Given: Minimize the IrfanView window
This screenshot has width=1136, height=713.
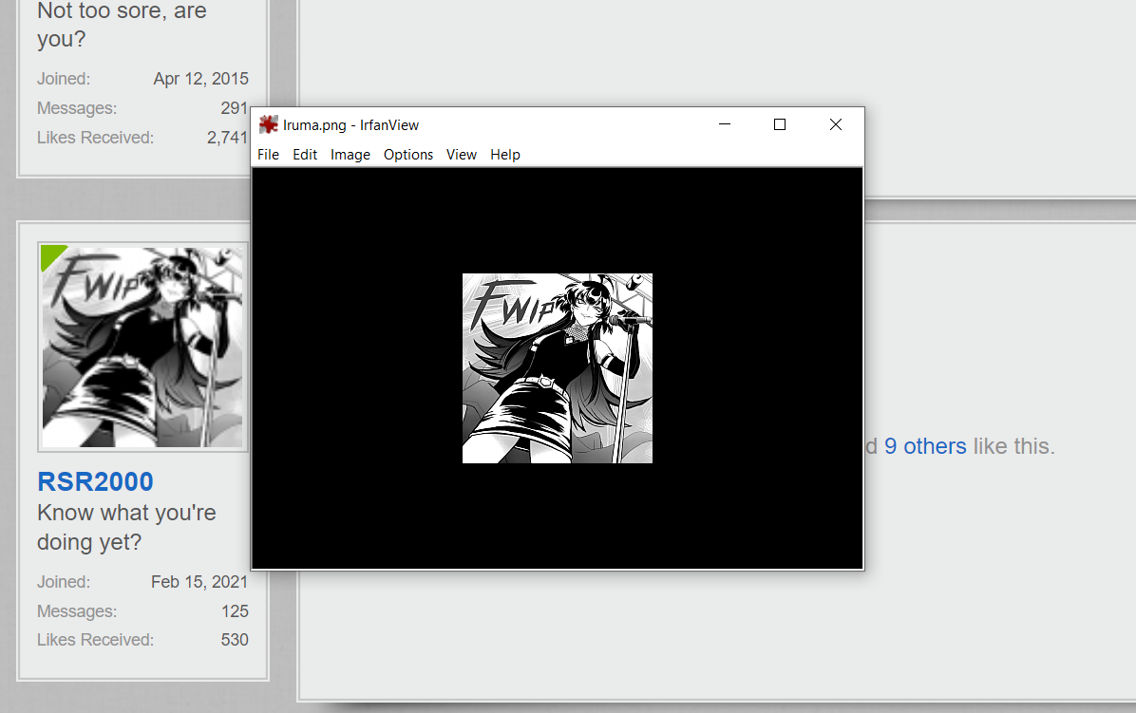Looking at the screenshot, I should click(x=725, y=124).
